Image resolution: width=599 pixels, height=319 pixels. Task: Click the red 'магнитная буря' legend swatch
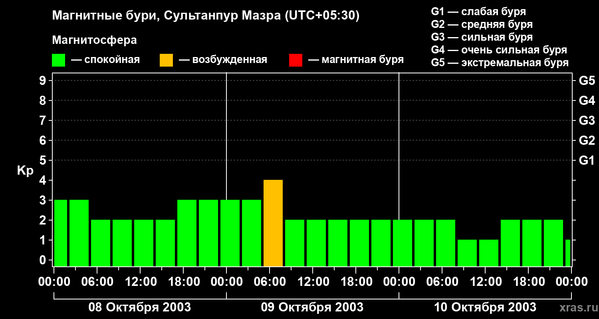(x=296, y=60)
